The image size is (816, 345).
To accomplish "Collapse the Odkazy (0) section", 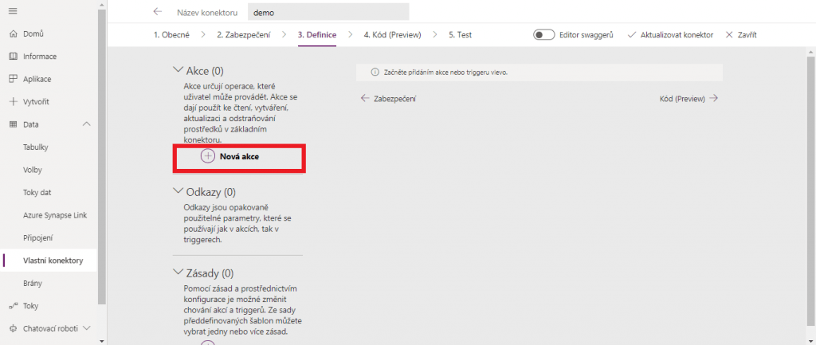I will 178,192.
